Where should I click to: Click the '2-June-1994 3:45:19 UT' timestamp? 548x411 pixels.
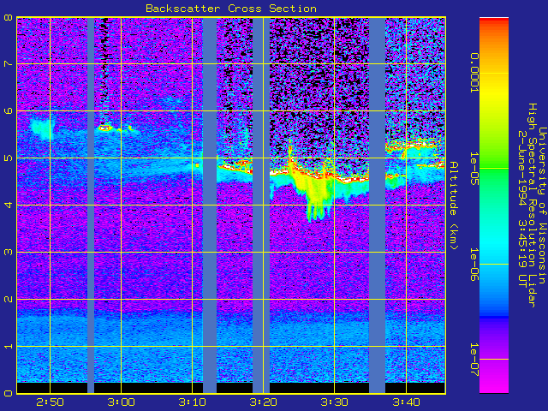(x=522, y=208)
